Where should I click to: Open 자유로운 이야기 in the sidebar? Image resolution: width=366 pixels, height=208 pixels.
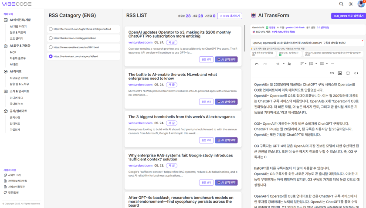coord(19,78)
